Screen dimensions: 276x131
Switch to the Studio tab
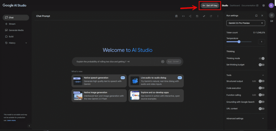click(x=225, y=5)
